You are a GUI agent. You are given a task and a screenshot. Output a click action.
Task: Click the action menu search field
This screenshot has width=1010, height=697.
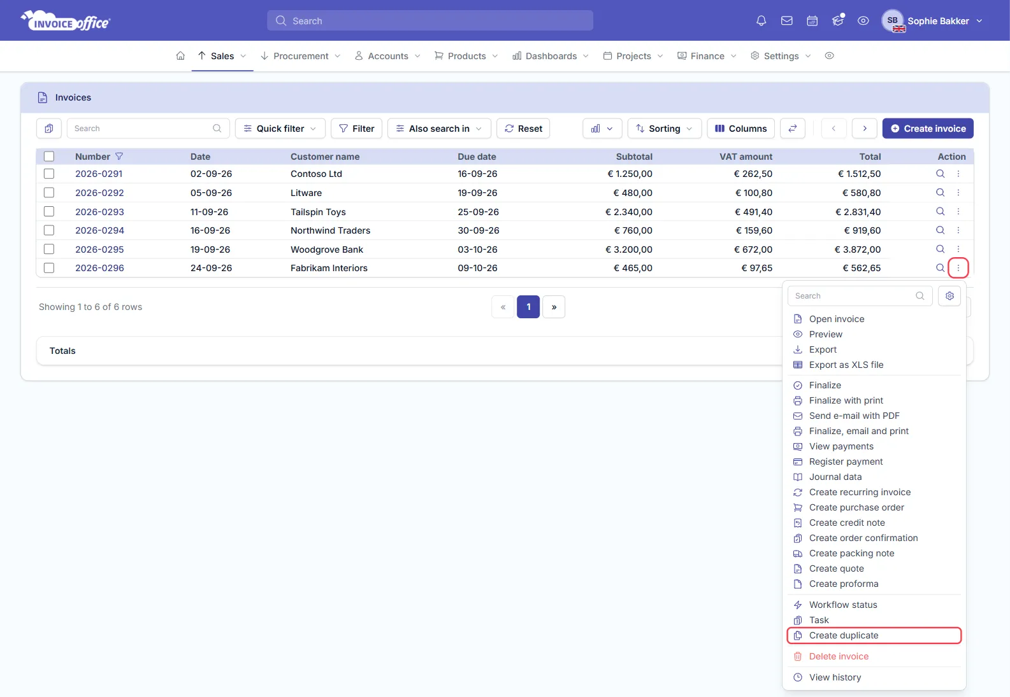[x=860, y=296]
